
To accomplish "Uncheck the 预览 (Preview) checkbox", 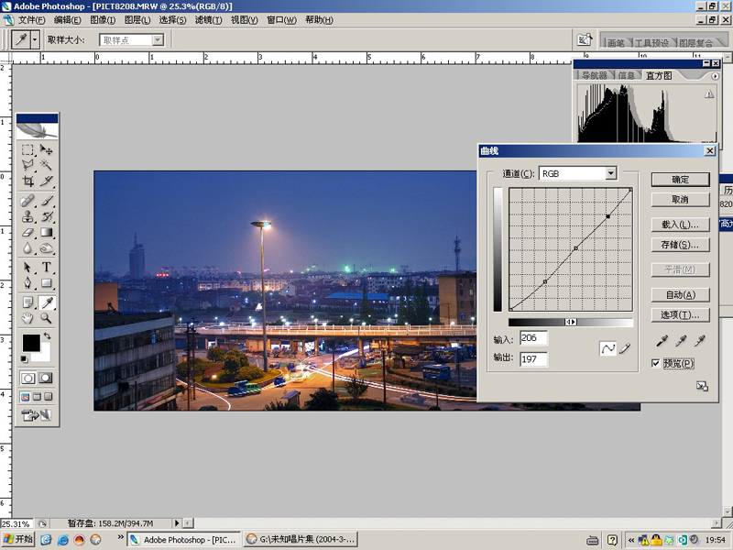I will point(656,364).
